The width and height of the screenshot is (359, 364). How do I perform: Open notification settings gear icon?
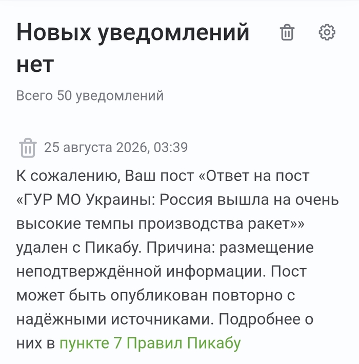pos(327,32)
